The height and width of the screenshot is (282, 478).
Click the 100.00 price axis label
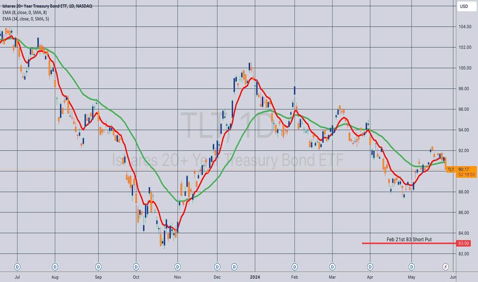[x=465, y=68]
